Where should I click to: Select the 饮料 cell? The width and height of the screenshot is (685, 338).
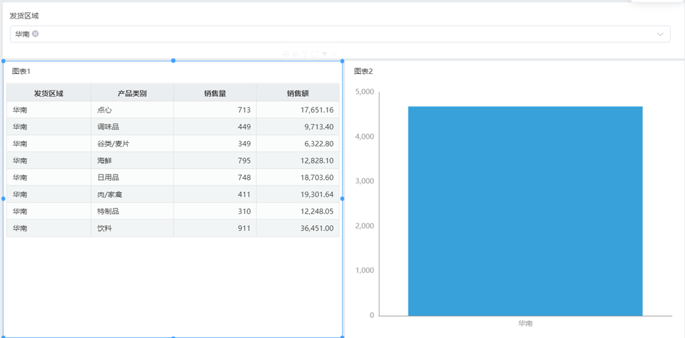(x=132, y=228)
